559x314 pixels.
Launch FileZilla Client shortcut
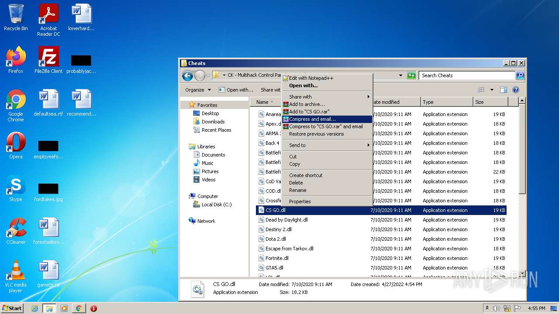(48, 60)
